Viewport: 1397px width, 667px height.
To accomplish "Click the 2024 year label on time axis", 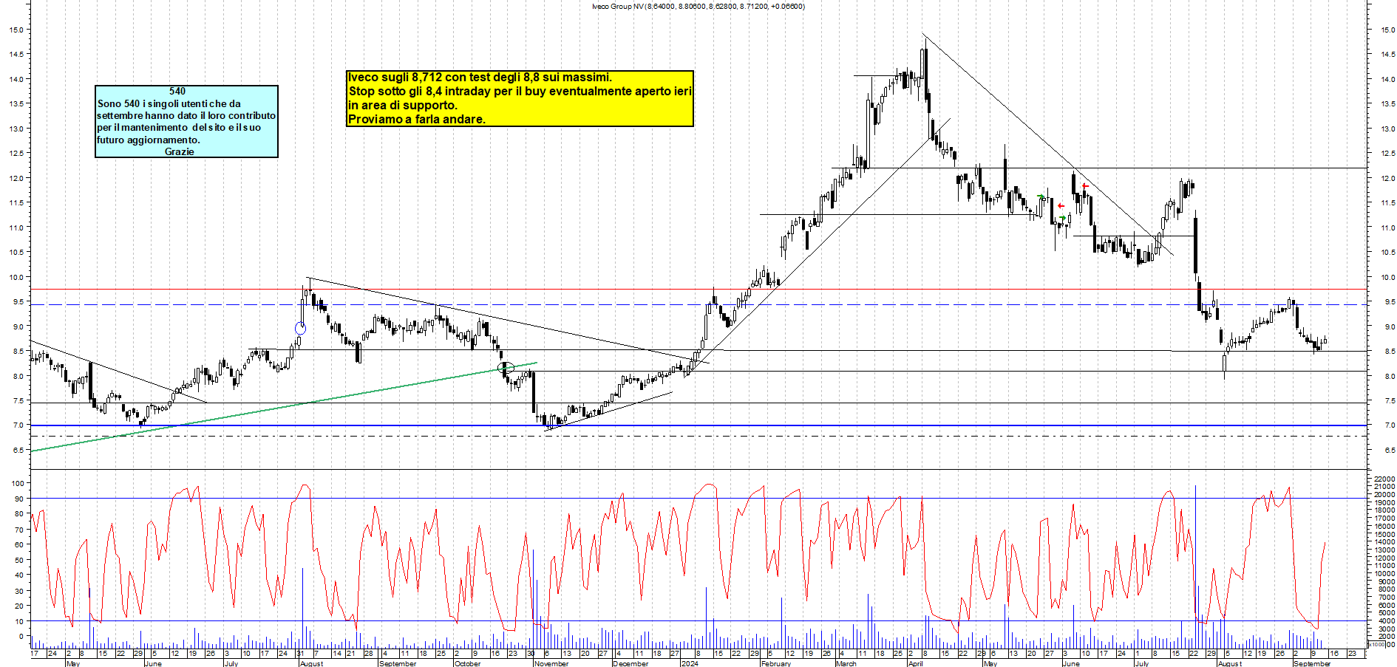I will (x=689, y=663).
